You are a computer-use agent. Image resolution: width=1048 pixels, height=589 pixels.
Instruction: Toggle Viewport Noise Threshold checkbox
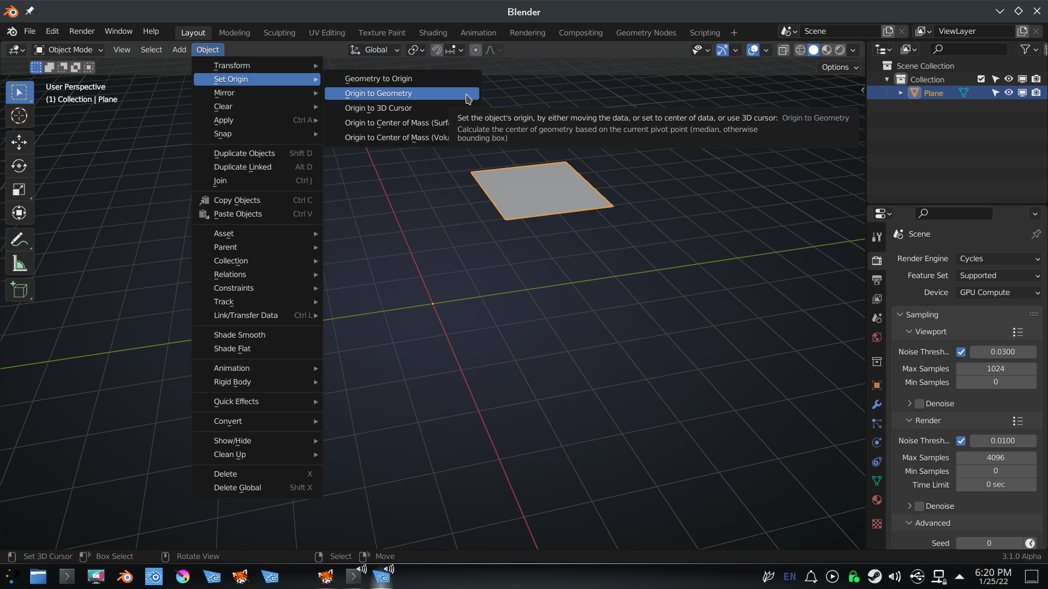[961, 352]
